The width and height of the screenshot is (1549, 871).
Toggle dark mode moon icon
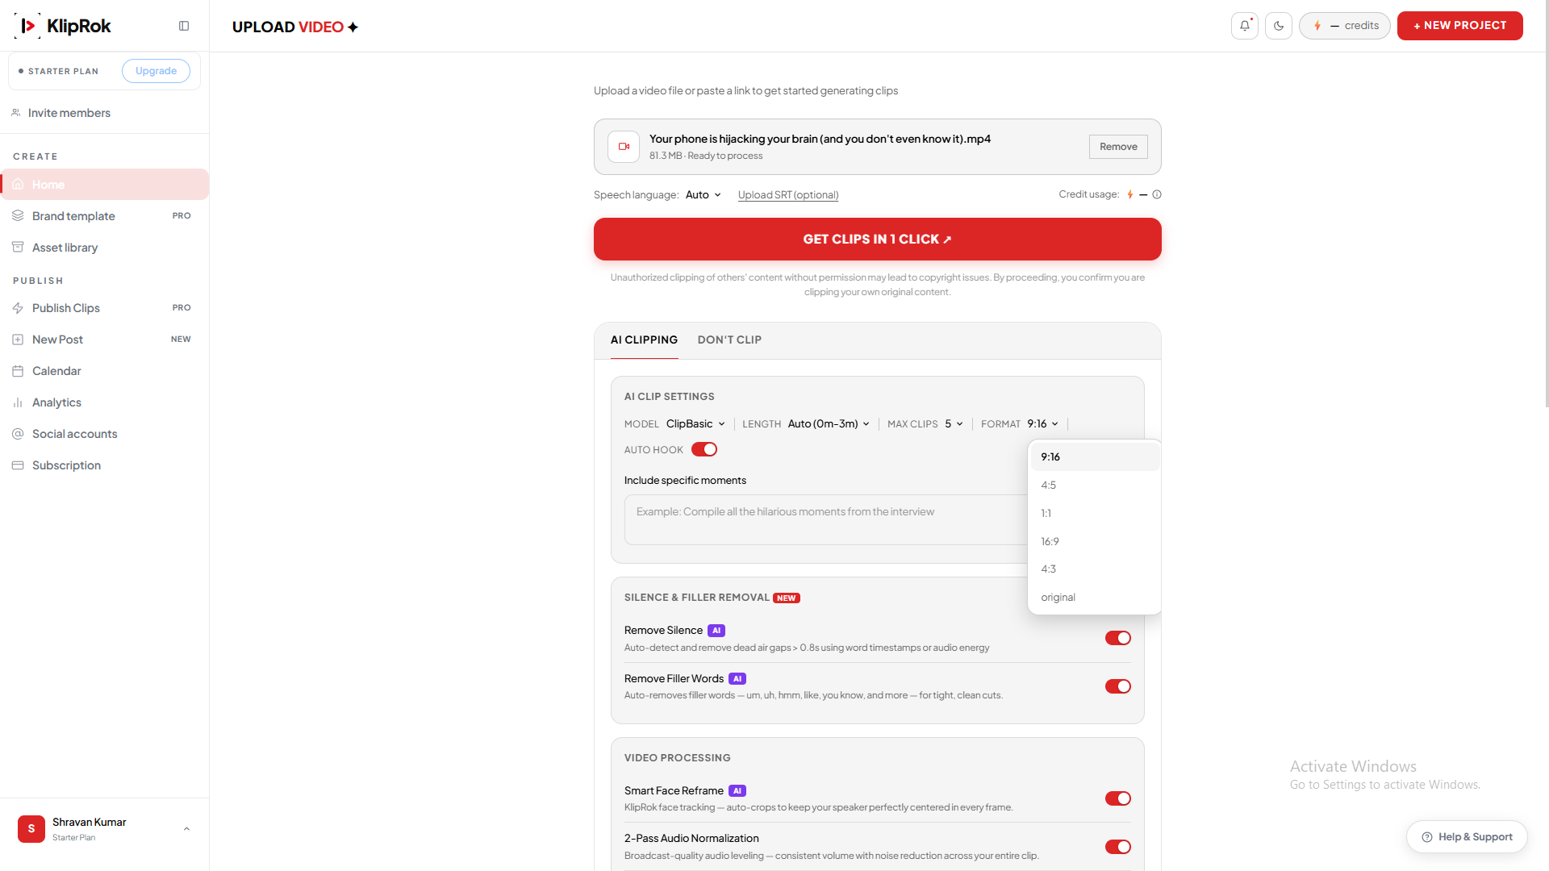pos(1279,26)
